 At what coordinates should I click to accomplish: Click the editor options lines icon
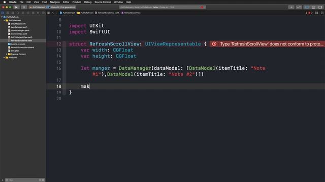pyautogui.click(x=316, y=13)
